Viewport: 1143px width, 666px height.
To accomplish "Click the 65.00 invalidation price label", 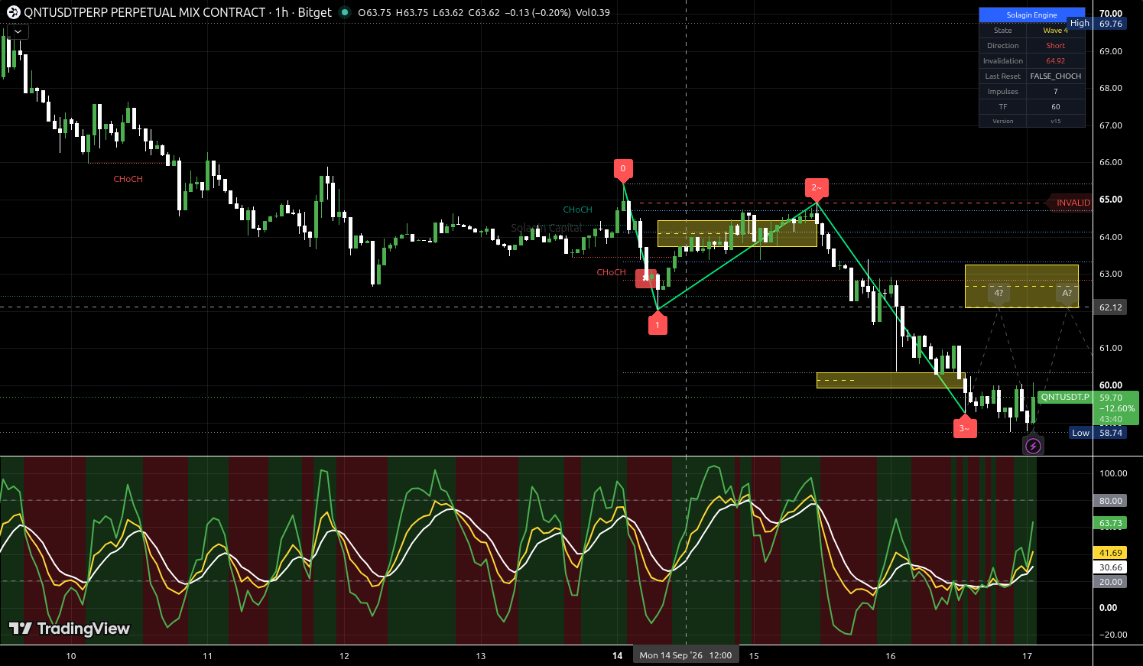I will (1111, 200).
